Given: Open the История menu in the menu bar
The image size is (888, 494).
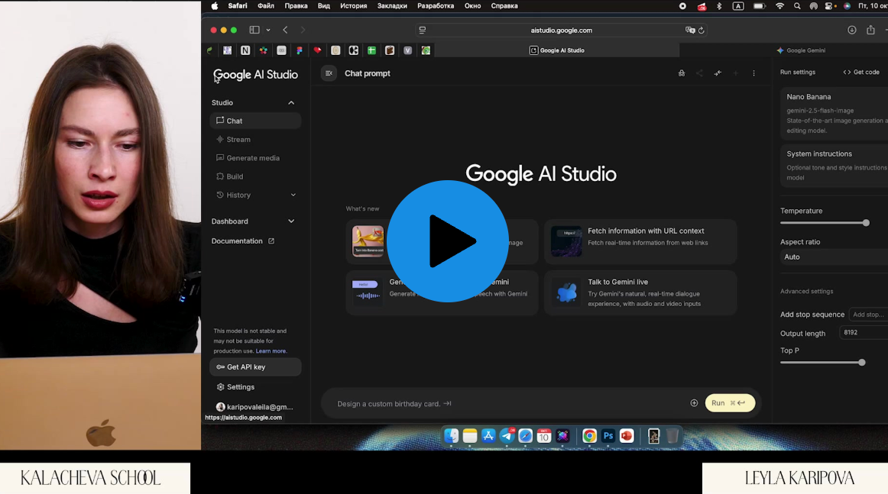Looking at the screenshot, I should (353, 6).
